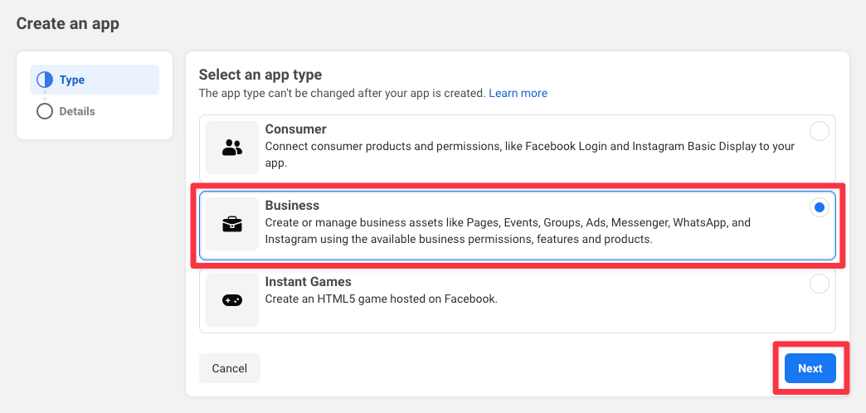Select the Consumer radio button
Image resolution: width=866 pixels, height=413 pixels.
pyautogui.click(x=819, y=131)
